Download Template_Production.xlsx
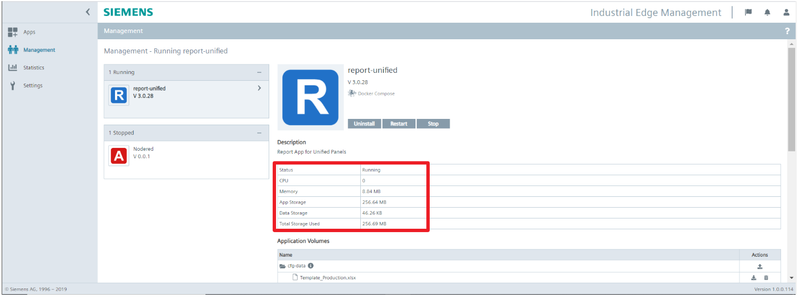 click(x=754, y=277)
